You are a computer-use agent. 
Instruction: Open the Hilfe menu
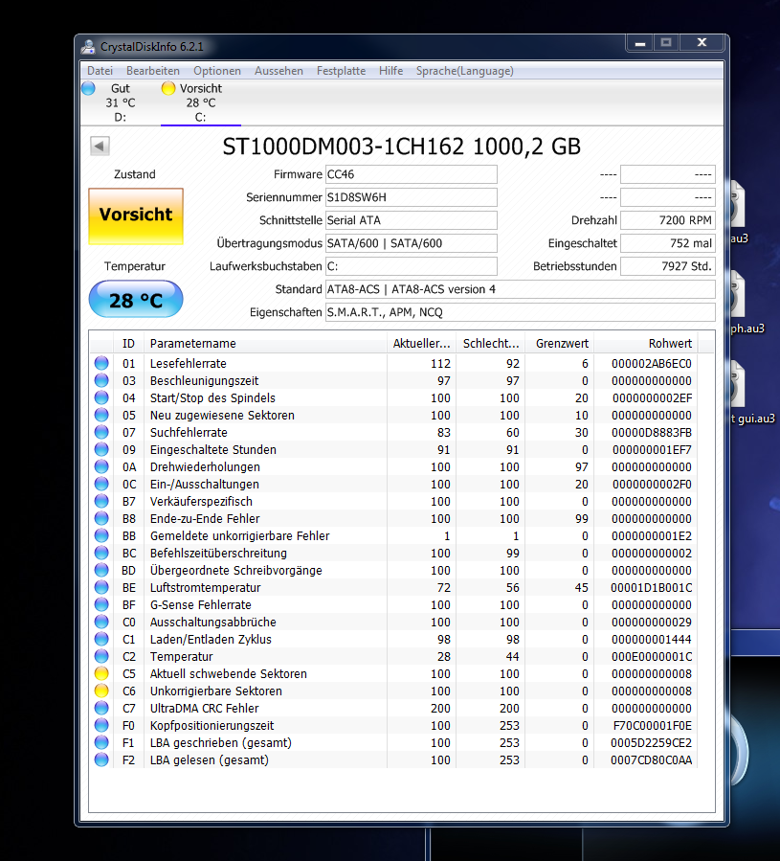pyautogui.click(x=390, y=71)
